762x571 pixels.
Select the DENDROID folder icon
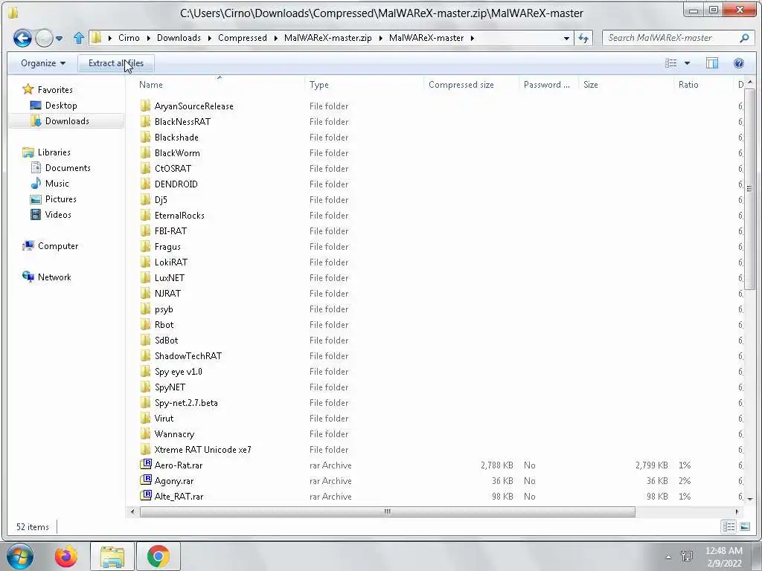point(145,184)
